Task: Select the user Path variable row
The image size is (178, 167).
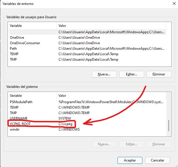Action: [x=88, y=49]
